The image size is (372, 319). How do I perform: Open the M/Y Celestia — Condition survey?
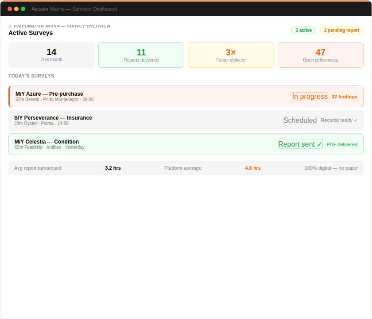tap(186, 144)
